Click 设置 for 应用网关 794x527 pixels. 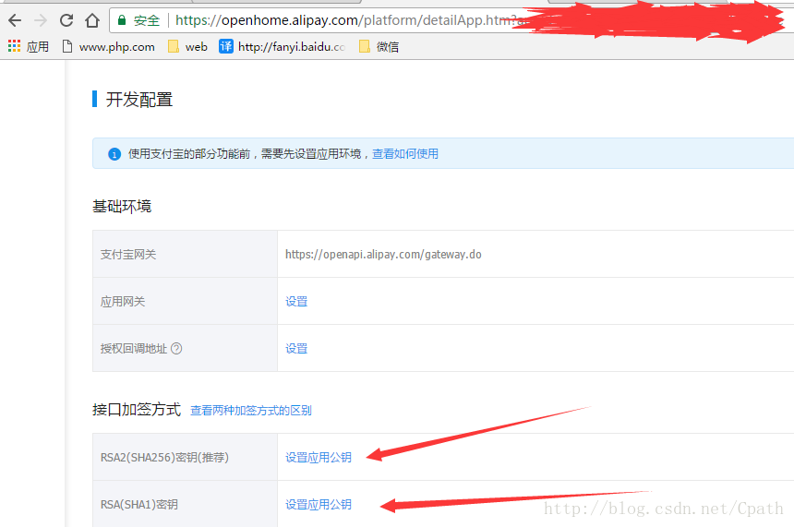click(x=296, y=301)
